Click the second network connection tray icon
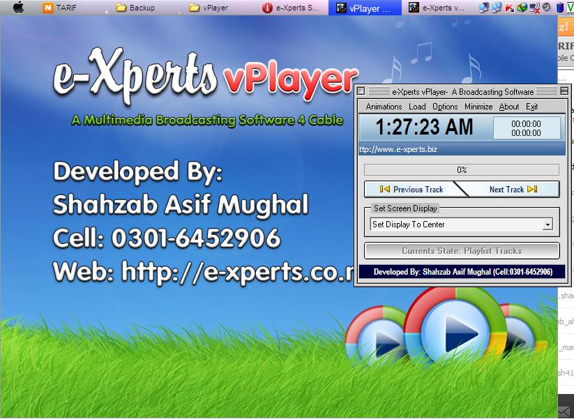Image resolution: width=574 pixels, height=419 pixels. coord(497,8)
